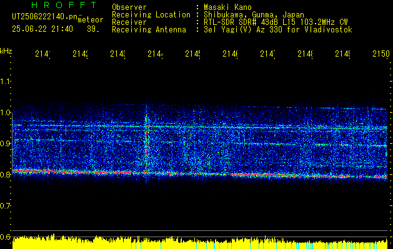Click the 'Receiving Location' label
Screen dimensions: 393x249
click(151, 15)
